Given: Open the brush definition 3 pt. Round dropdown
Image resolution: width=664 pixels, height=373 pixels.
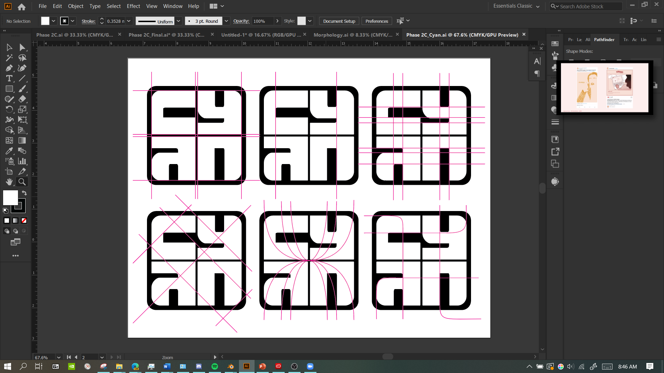Looking at the screenshot, I should point(226,21).
